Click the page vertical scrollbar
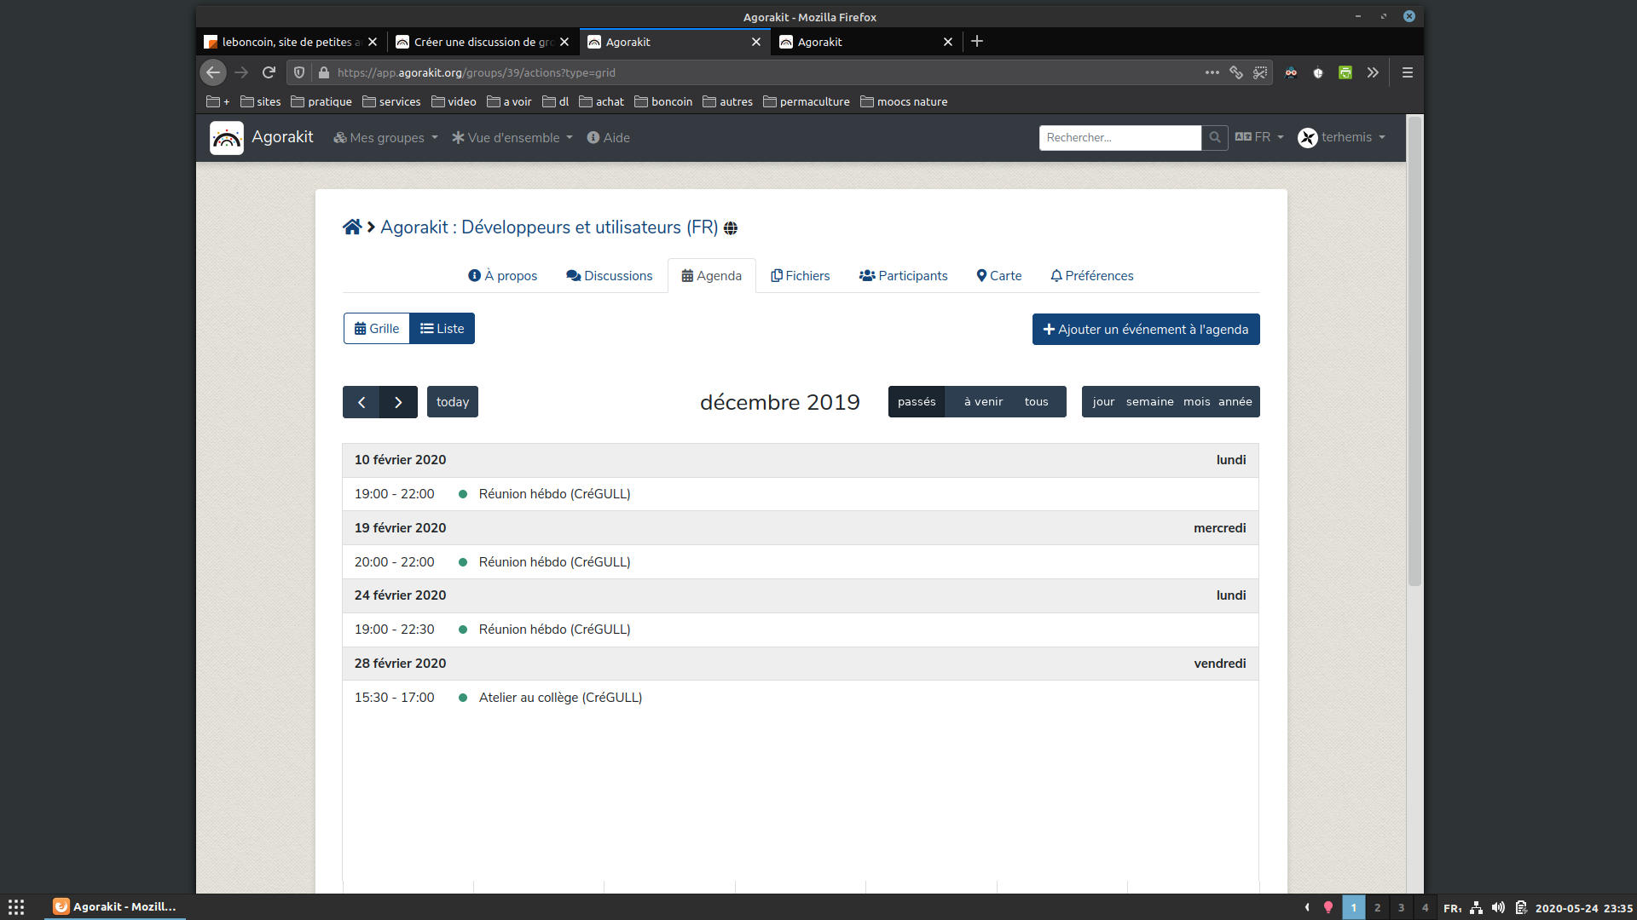1637x920 pixels. 1414,358
